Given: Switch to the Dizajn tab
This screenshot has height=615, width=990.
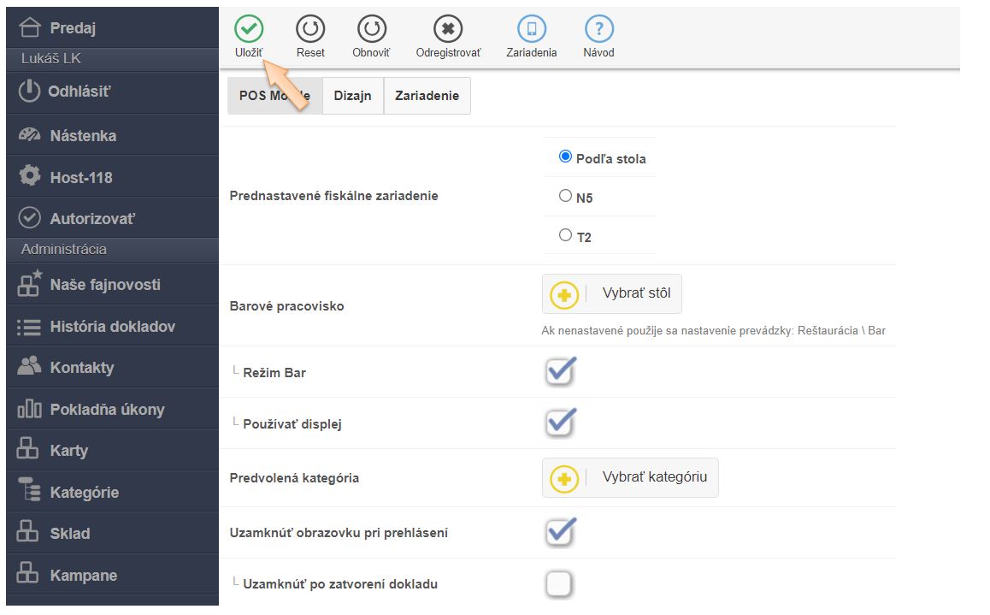Looking at the screenshot, I should click(x=352, y=96).
